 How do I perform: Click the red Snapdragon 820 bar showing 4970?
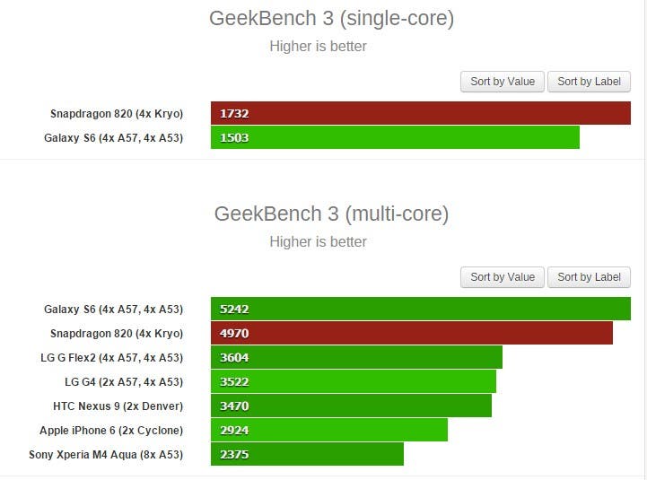pyautogui.click(x=411, y=333)
